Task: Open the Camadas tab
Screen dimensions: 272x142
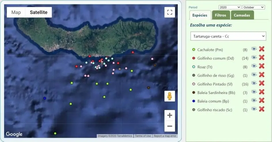Action: point(242,15)
